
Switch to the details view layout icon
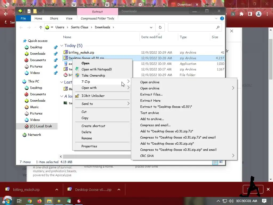(215, 162)
